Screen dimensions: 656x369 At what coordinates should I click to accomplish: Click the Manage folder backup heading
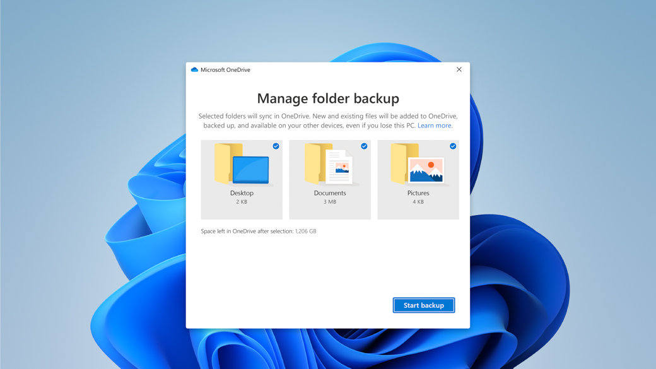328,98
